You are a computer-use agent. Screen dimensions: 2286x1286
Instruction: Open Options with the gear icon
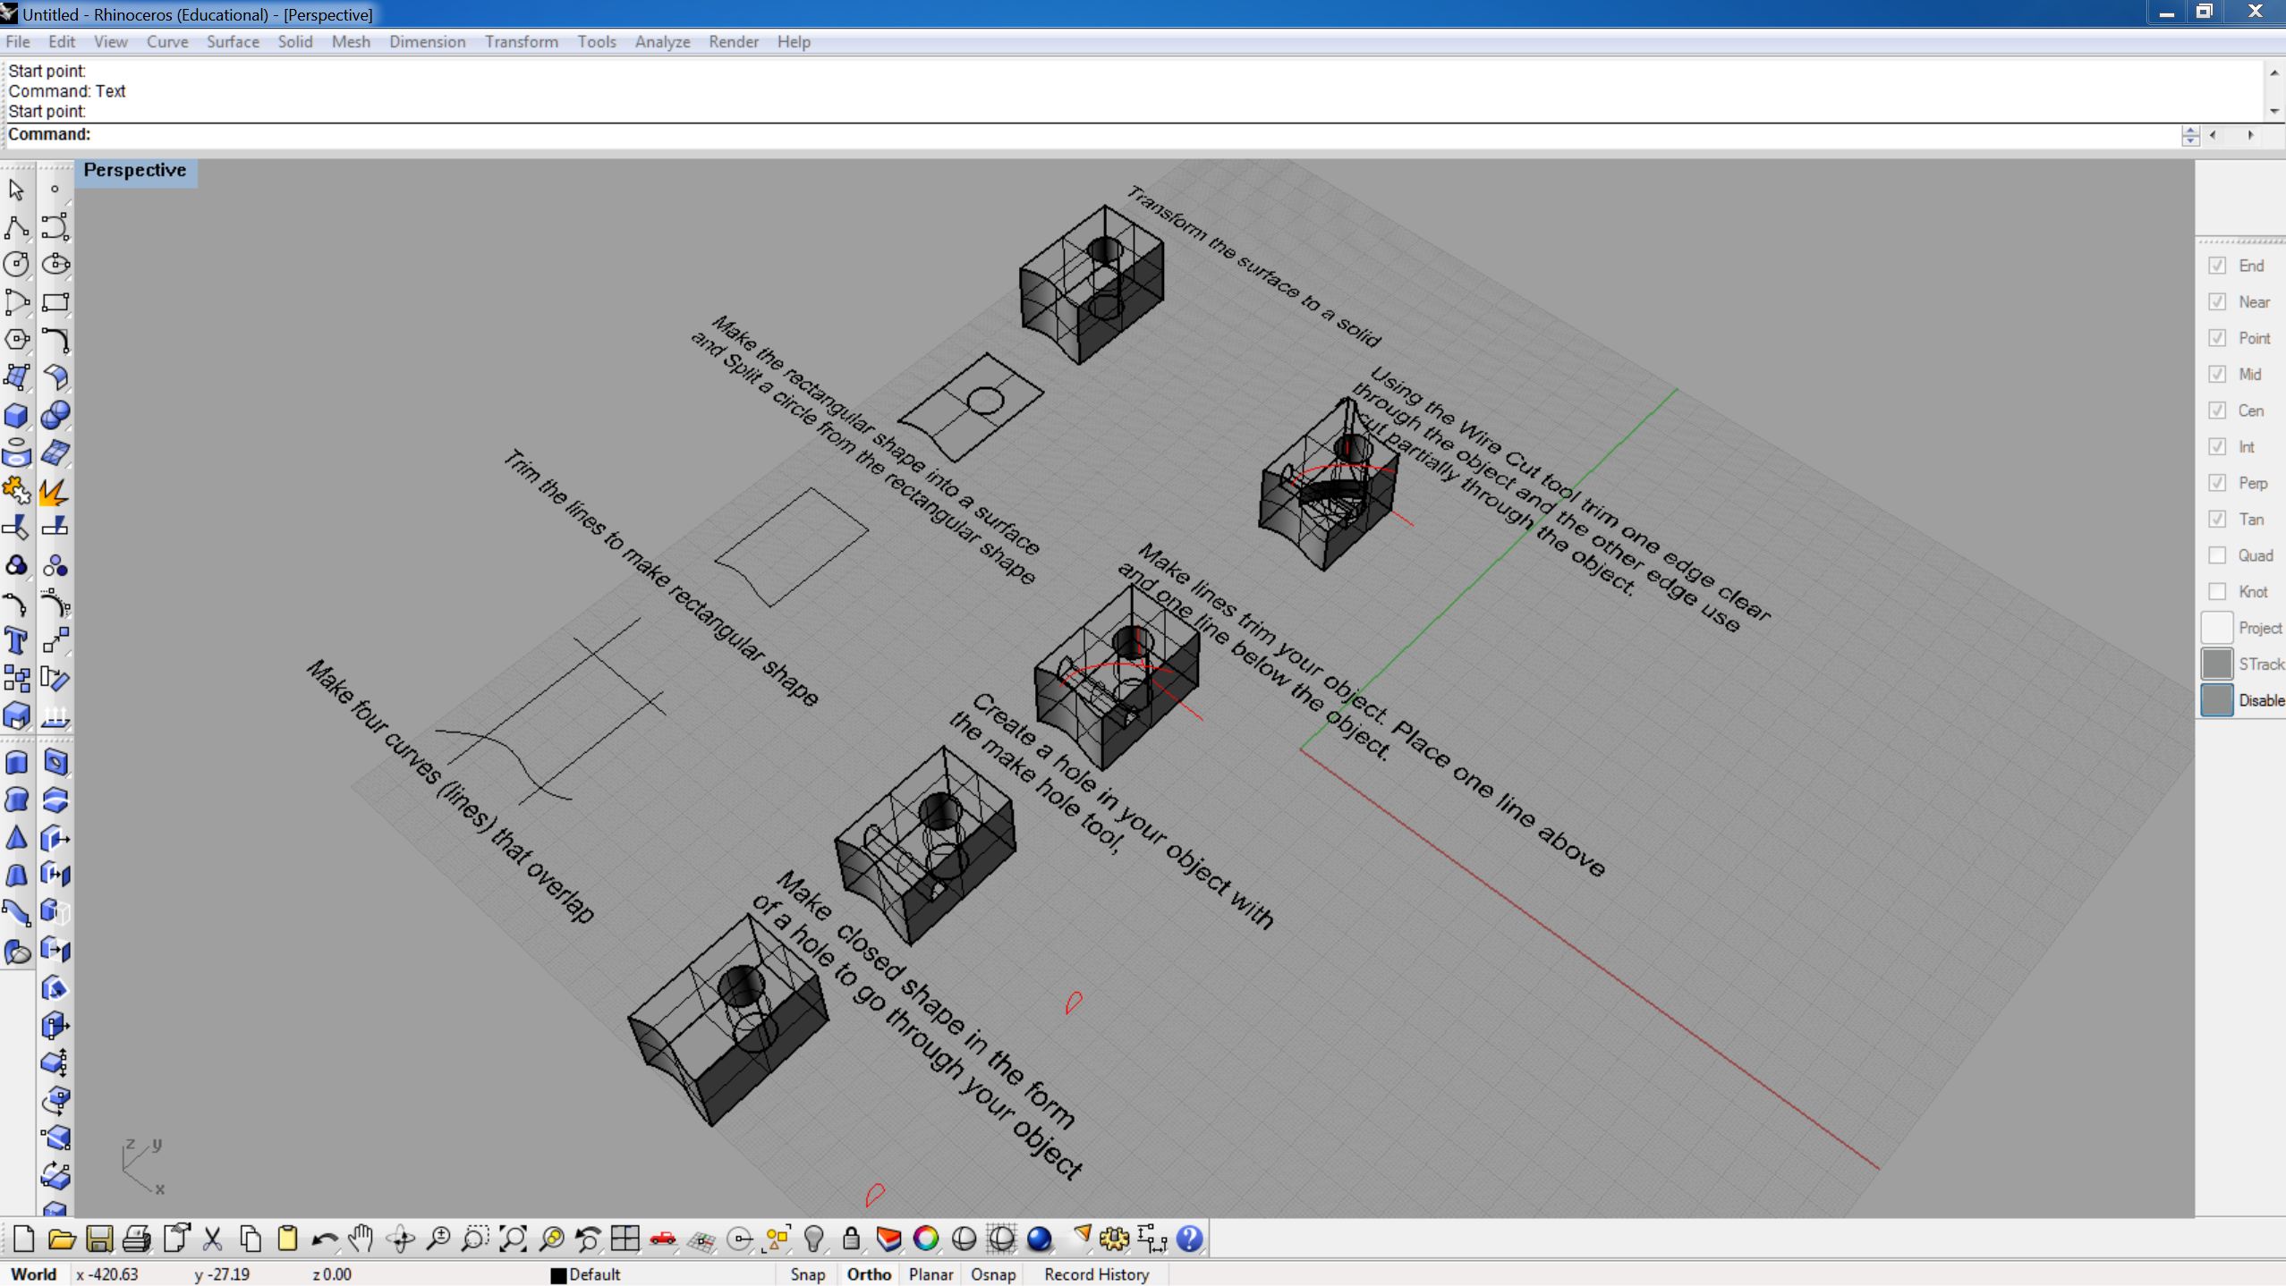[x=1114, y=1239]
